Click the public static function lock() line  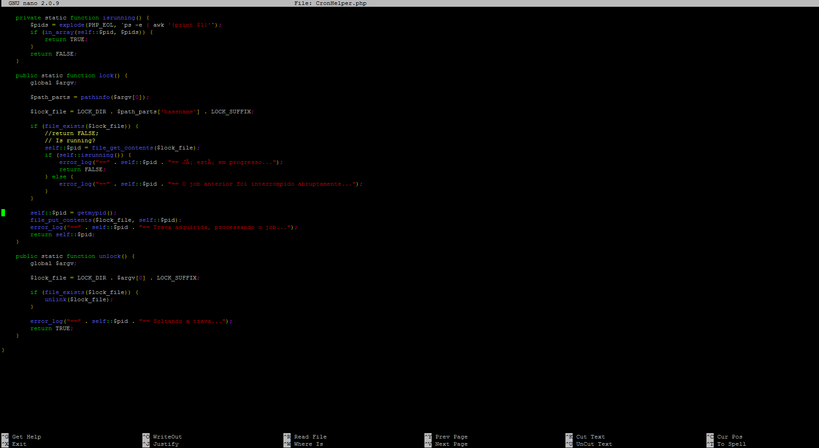pos(72,75)
